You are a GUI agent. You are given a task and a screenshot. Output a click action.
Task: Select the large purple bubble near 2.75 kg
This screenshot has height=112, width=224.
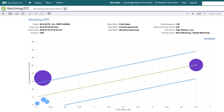click(x=196, y=65)
